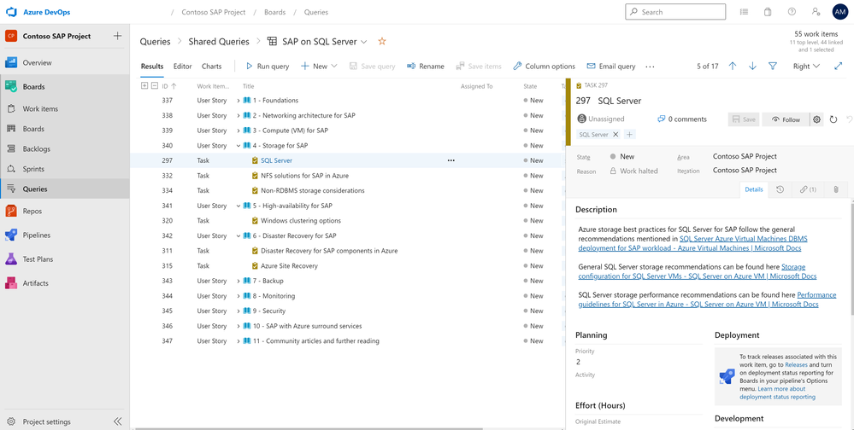Viewport: 854px width, 430px height.
Task: Expand 2 - Networking architecture for SAP
Action: [x=239, y=115]
